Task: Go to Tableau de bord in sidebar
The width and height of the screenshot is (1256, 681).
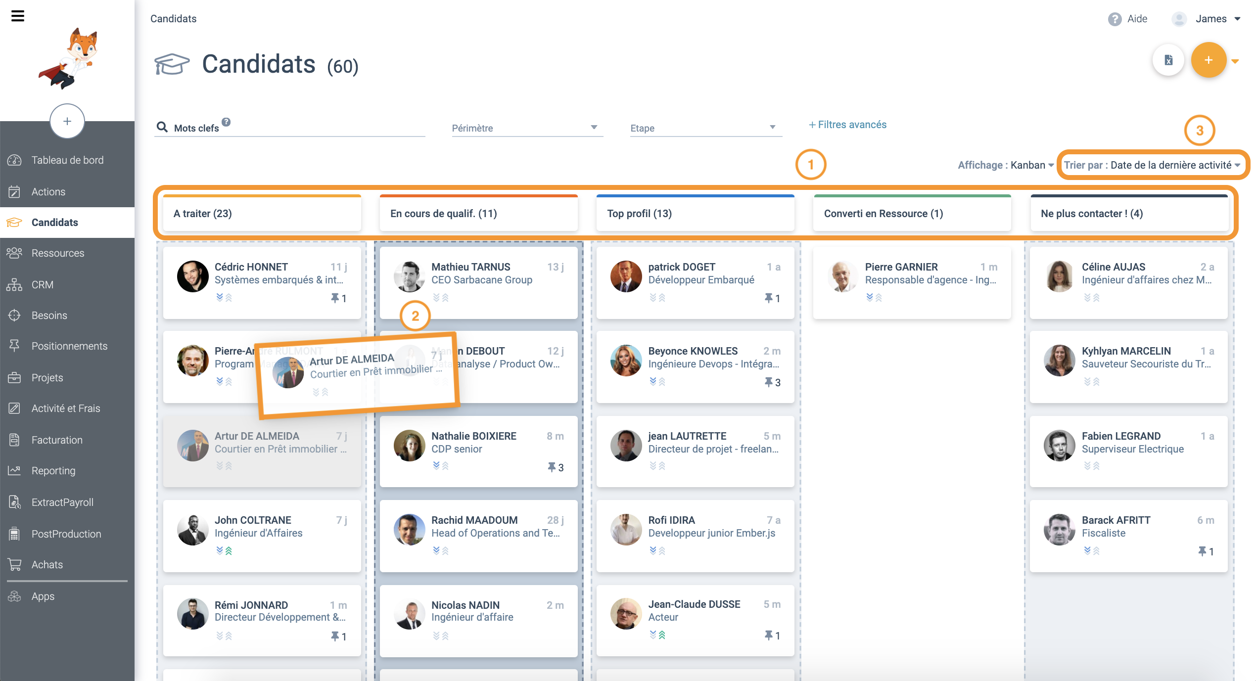Action: pos(67,160)
